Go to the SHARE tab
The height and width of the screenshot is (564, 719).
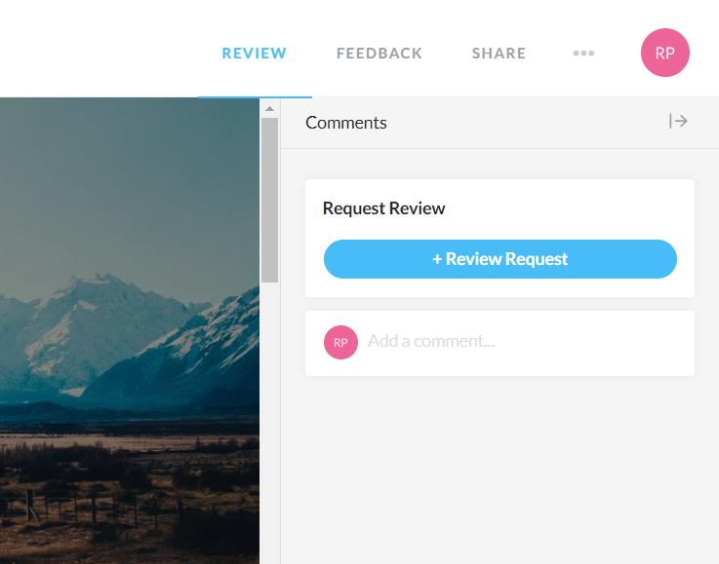[x=499, y=54]
